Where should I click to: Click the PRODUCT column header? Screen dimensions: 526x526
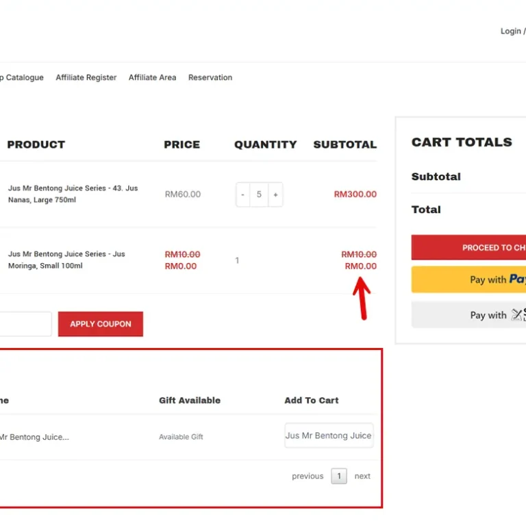[x=36, y=145]
